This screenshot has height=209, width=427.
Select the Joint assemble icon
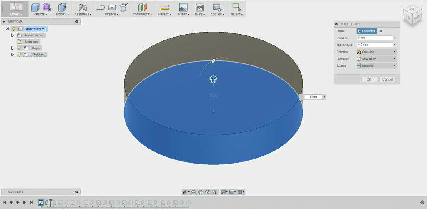pyautogui.click(x=83, y=8)
